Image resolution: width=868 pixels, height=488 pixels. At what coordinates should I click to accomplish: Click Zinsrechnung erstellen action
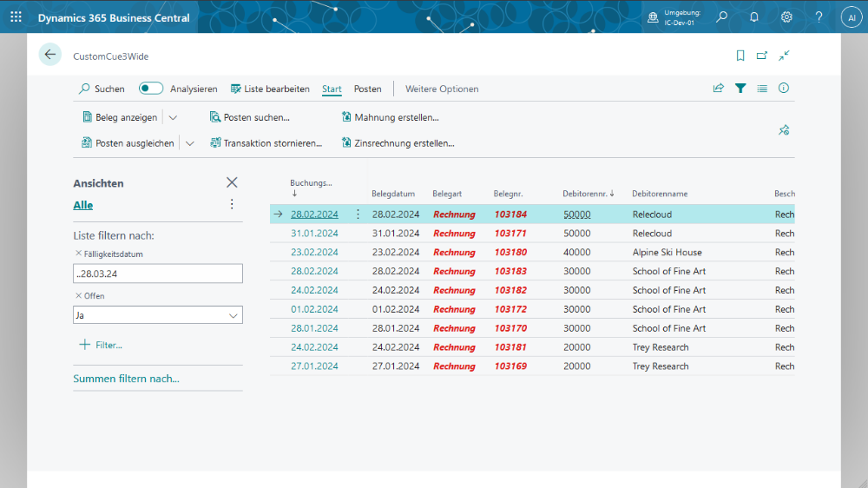click(x=398, y=143)
